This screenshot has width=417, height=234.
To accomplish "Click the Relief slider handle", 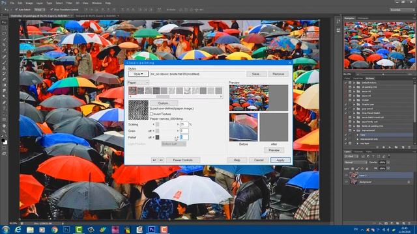I will [158, 137].
